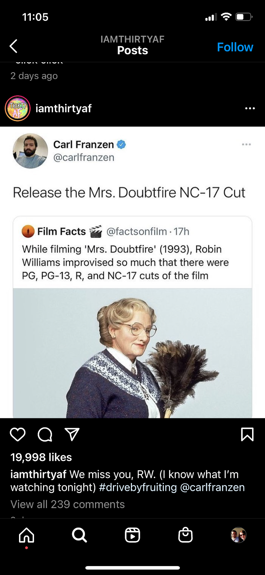View all 239 comments

(x=67, y=504)
